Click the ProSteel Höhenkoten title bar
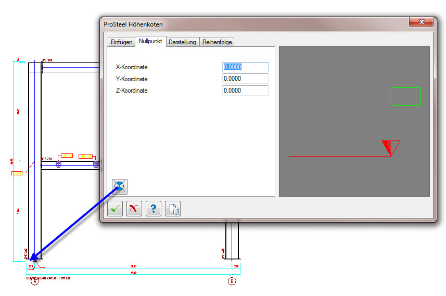Screen dimensions: 446x296 click(x=256, y=24)
